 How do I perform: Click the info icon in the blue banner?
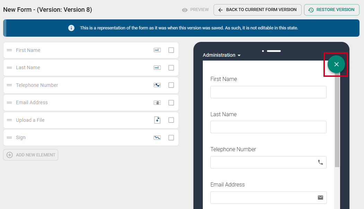tap(71, 28)
